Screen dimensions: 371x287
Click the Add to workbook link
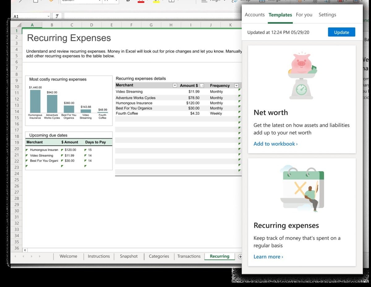pos(275,144)
